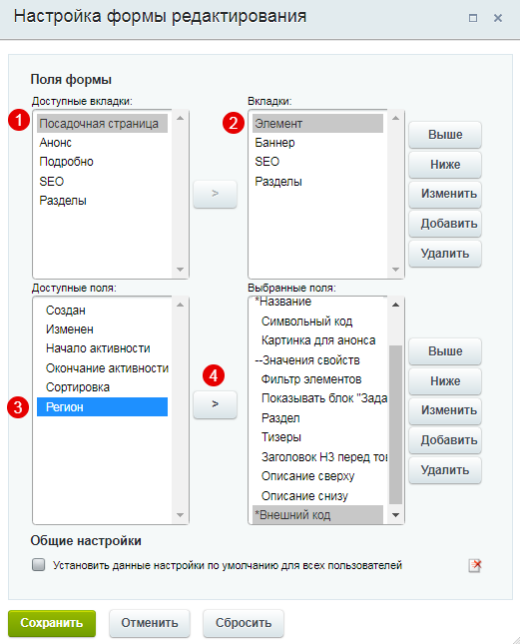Click up arrow of Вкладки list scrollbar
The image size is (520, 644).
395,118
